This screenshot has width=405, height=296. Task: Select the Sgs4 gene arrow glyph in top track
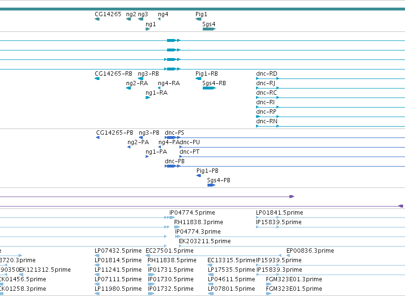pos(209,29)
